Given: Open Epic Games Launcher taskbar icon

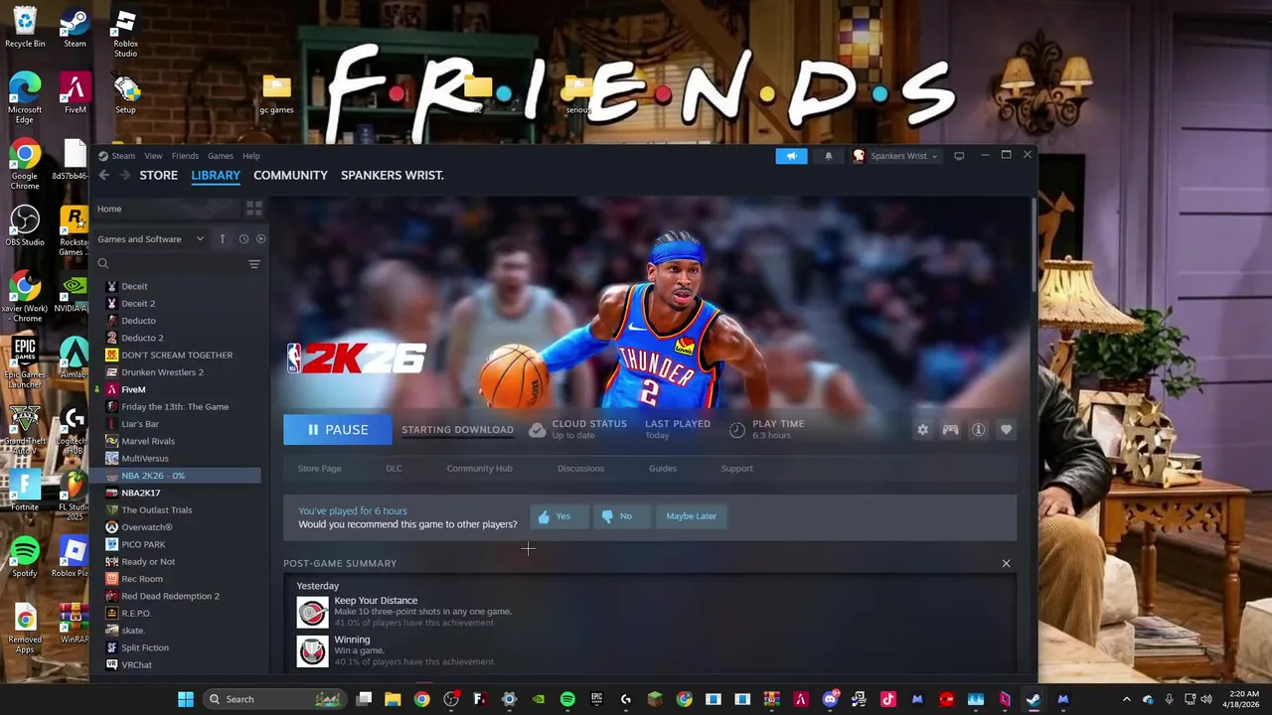Looking at the screenshot, I should [x=596, y=699].
